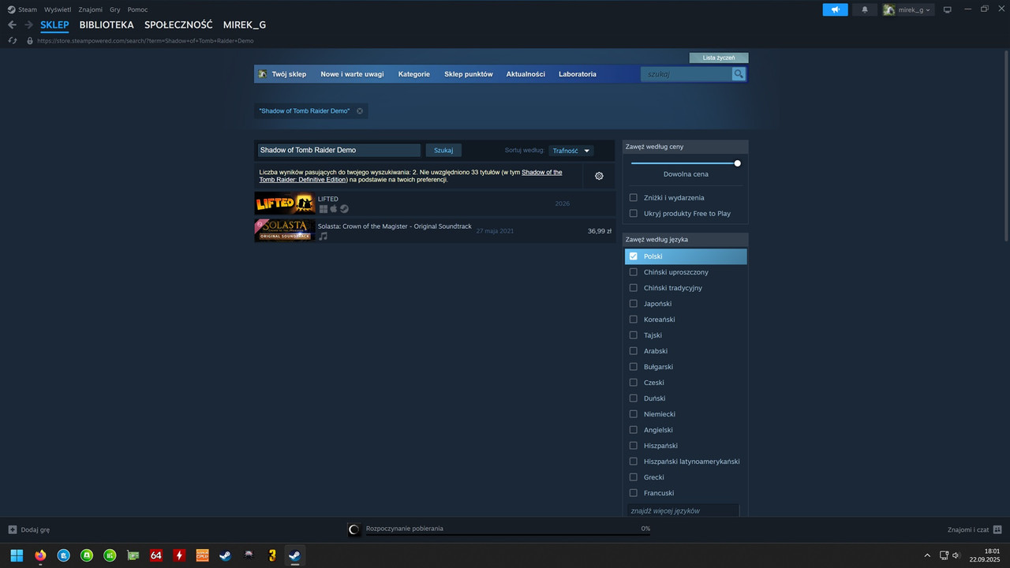This screenshot has width=1010, height=568.
Task: Tick the Angielski language checkbox
Action: tap(634, 430)
